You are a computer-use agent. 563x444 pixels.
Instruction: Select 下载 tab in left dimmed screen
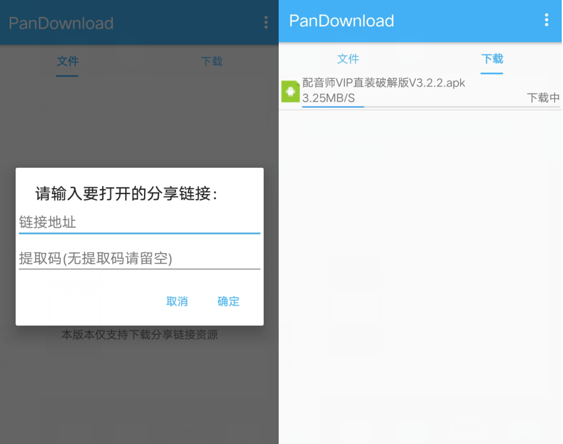(x=212, y=61)
